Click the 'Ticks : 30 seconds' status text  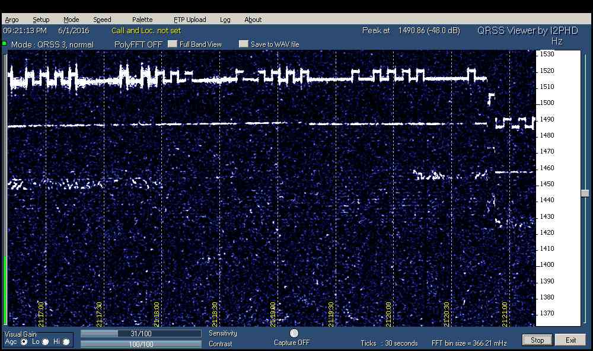(x=389, y=343)
